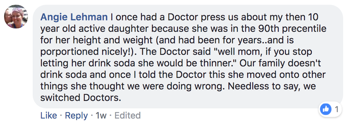Click "Needless to say" in the comment

click(x=261, y=86)
